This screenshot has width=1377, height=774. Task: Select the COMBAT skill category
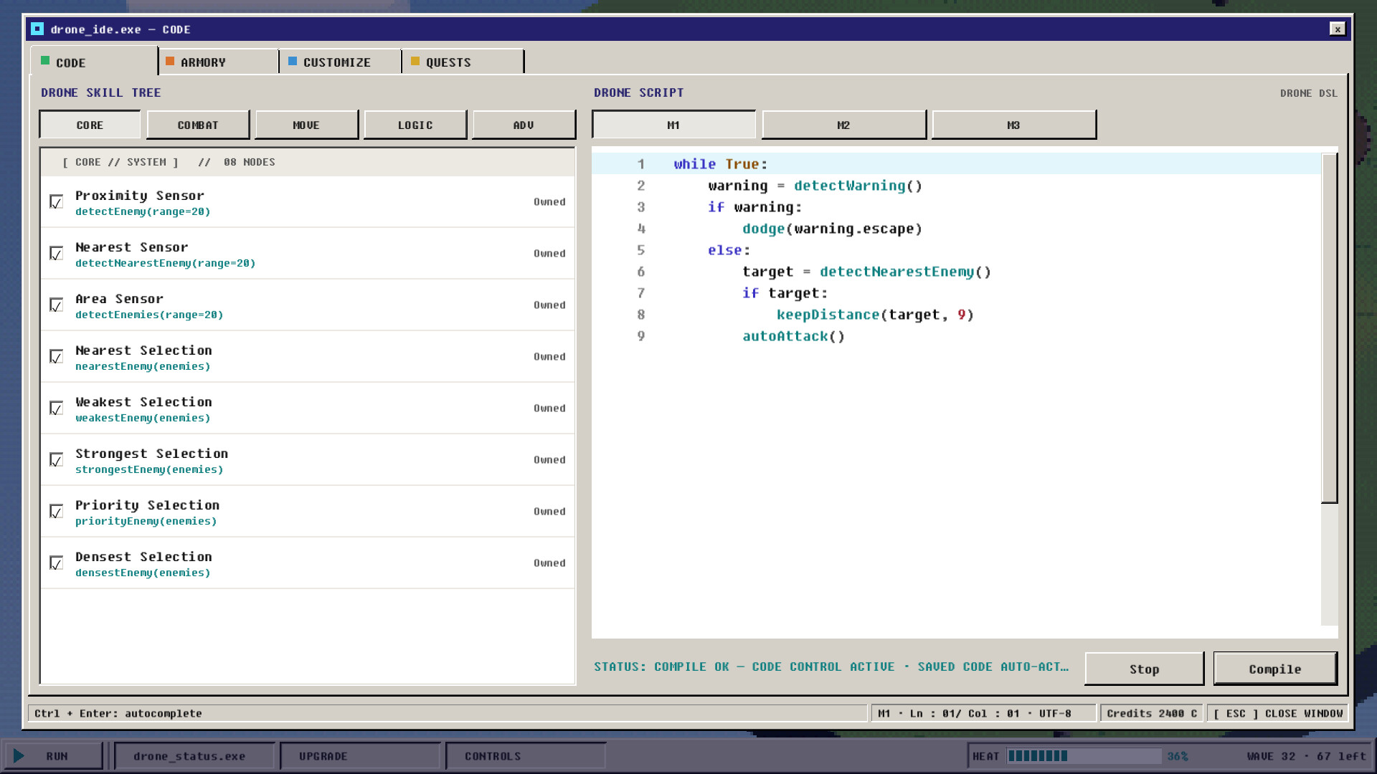pos(198,125)
